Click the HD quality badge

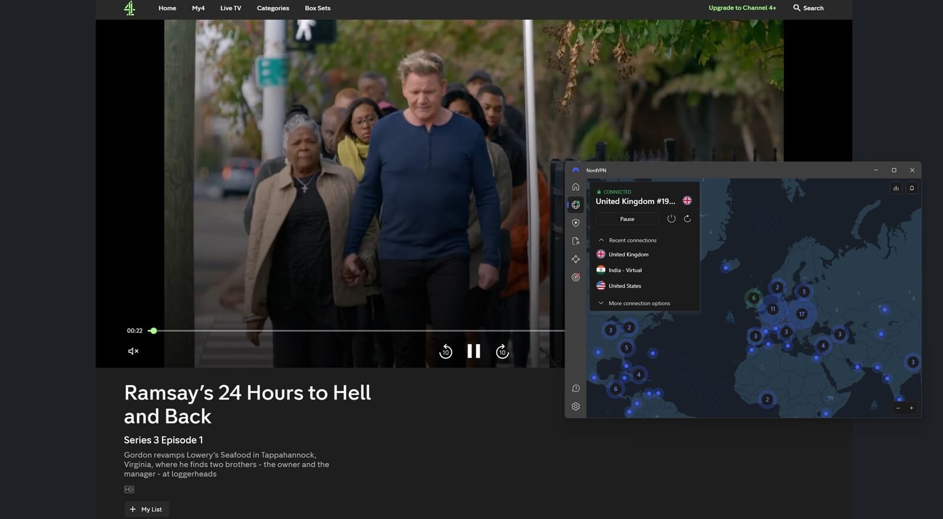[129, 490]
